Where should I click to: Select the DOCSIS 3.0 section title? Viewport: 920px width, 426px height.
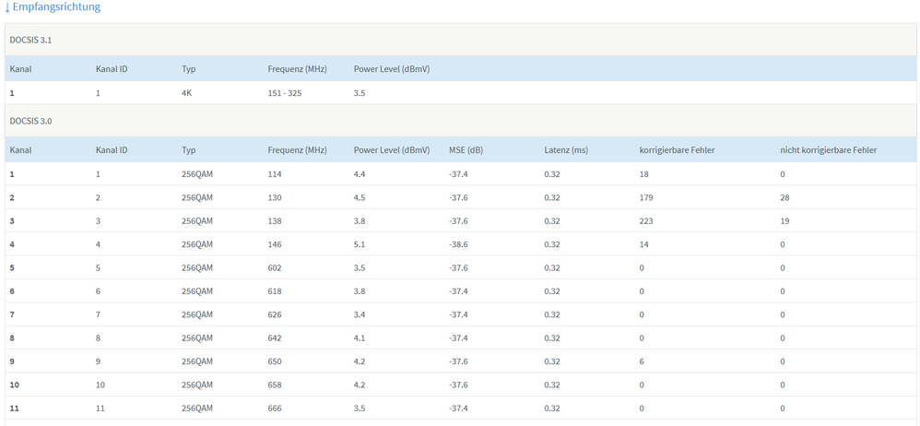click(29, 121)
